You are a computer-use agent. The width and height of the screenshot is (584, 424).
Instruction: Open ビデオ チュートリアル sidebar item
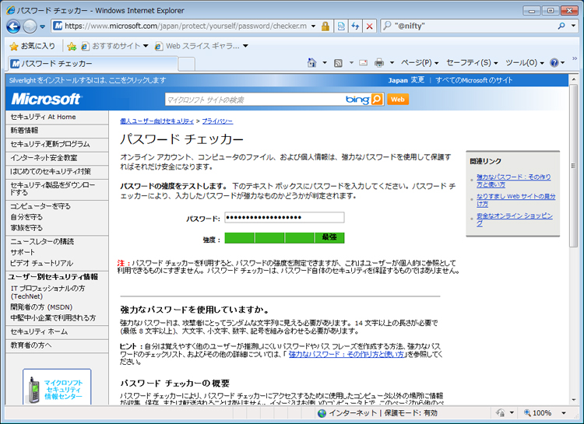click(41, 263)
